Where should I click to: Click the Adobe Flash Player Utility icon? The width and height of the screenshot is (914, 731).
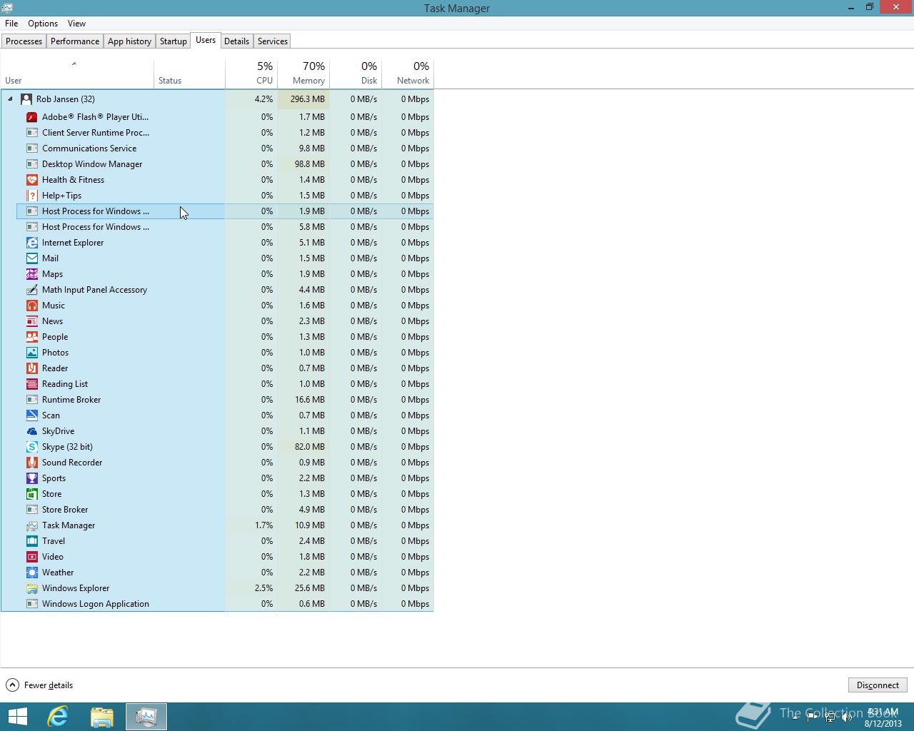[31, 117]
